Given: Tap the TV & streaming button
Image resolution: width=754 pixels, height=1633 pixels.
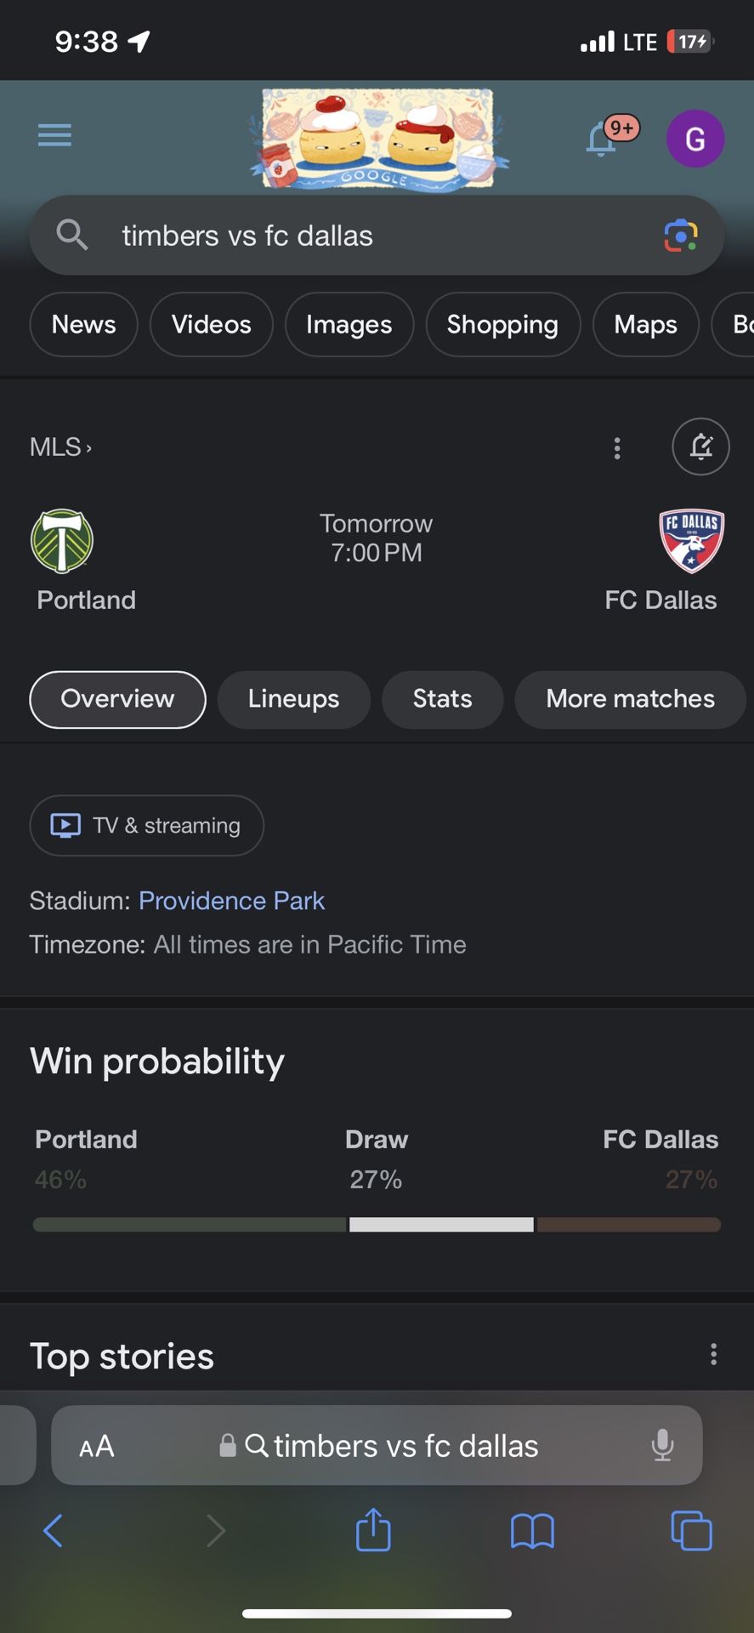Looking at the screenshot, I should (x=146, y=825).
